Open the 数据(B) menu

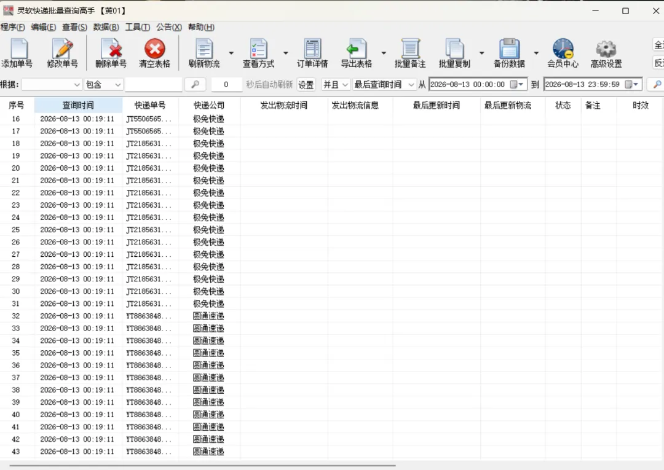106,27
